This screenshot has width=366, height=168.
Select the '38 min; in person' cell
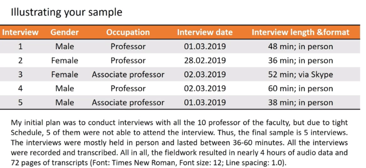click(300, 102)
